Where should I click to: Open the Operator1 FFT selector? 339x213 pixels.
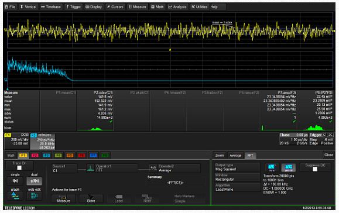(112, 169)
